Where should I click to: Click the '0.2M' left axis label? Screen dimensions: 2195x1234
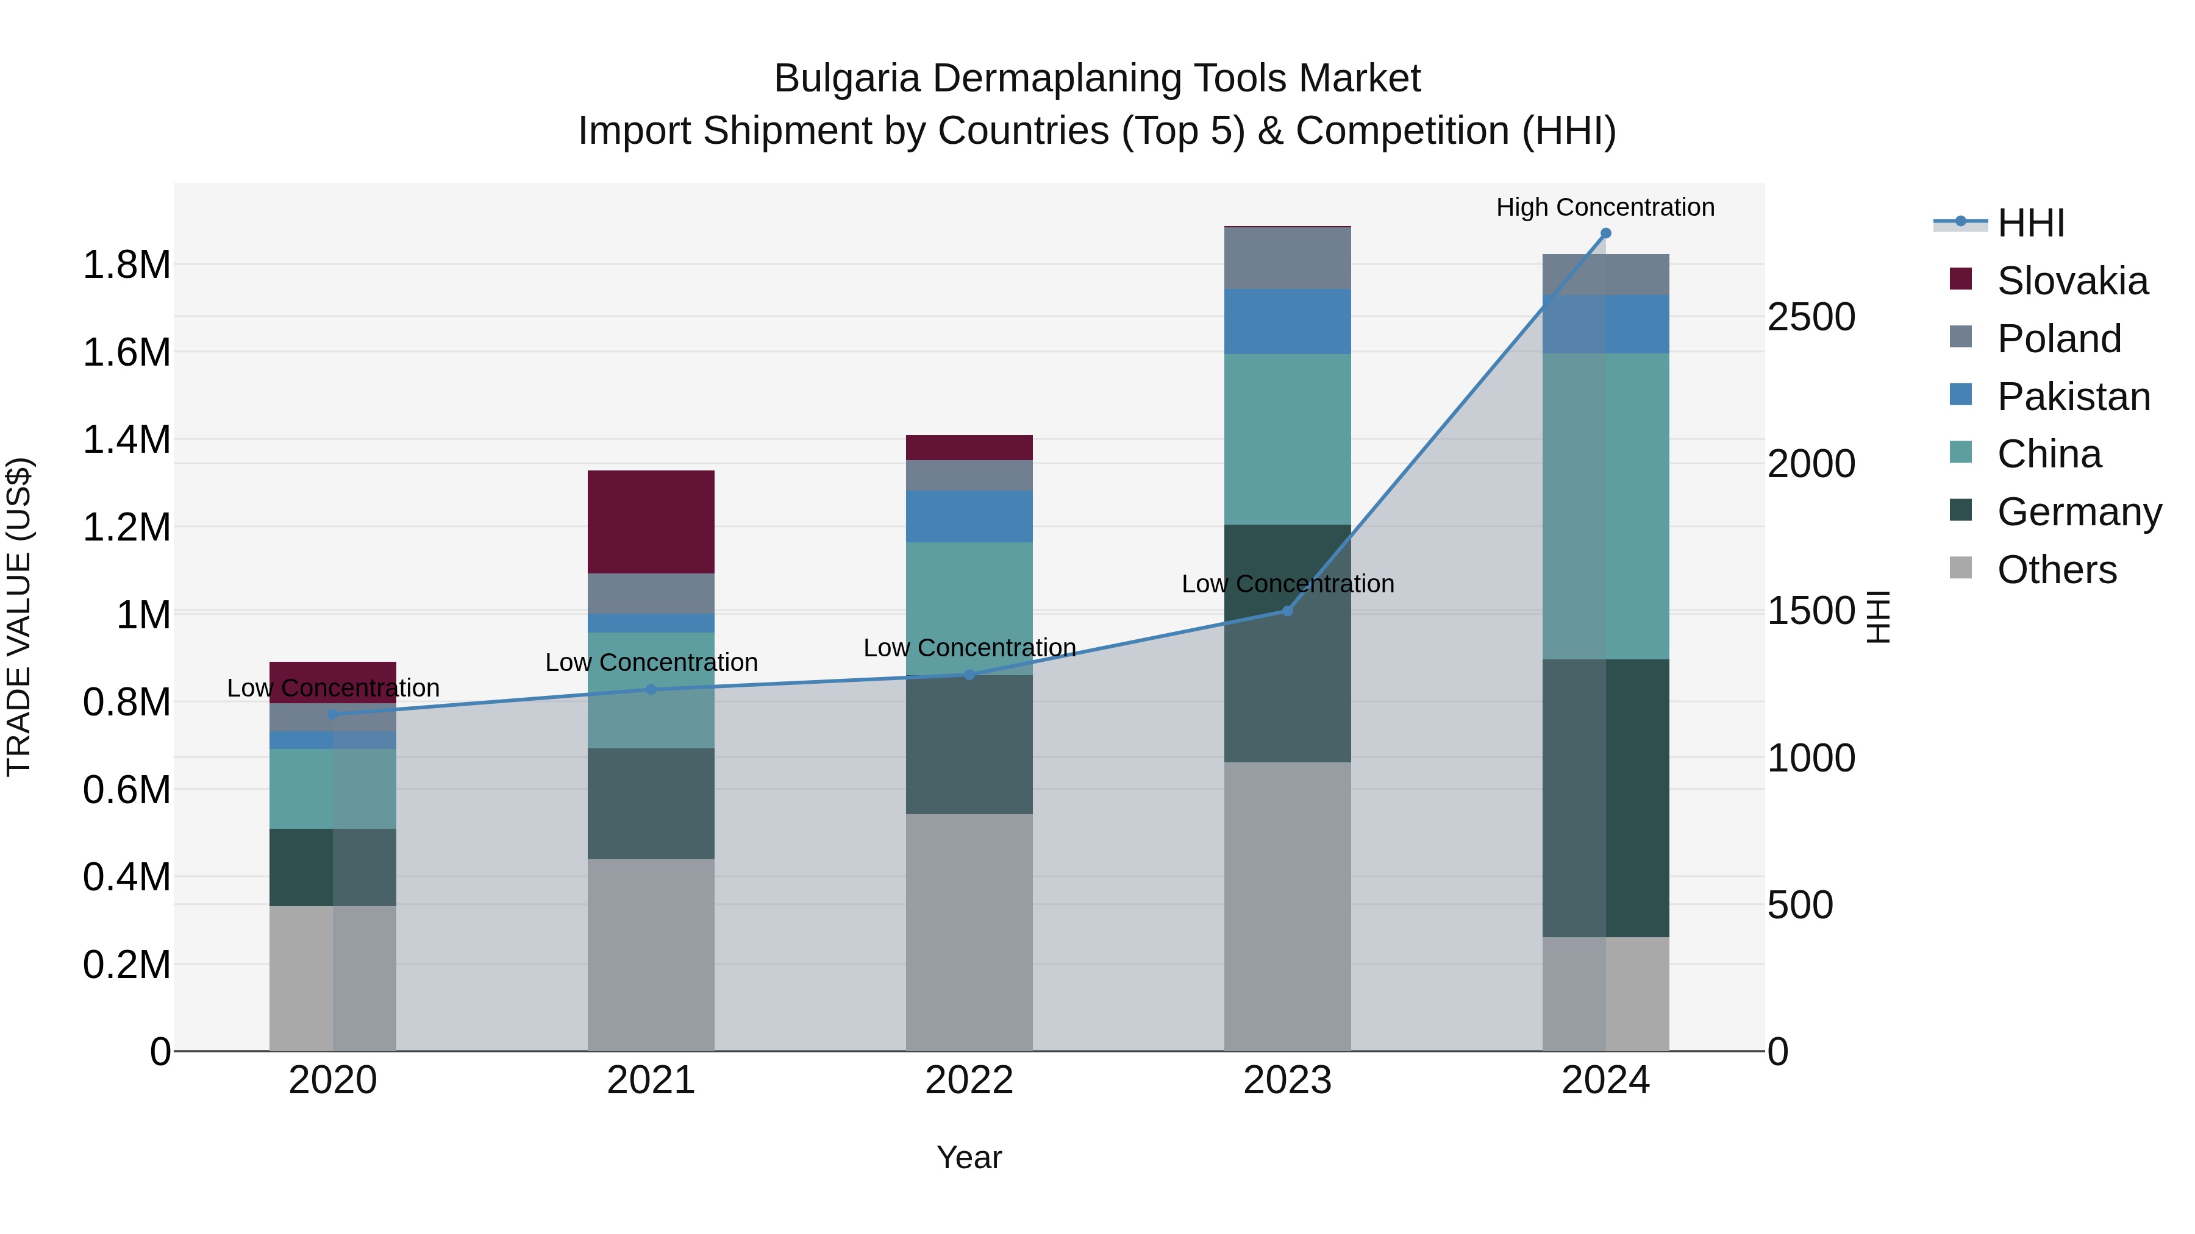(x=127, y=965)
